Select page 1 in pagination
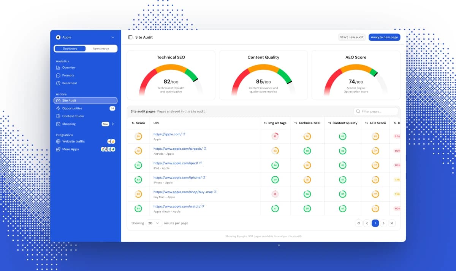 [x=375, y=223]
